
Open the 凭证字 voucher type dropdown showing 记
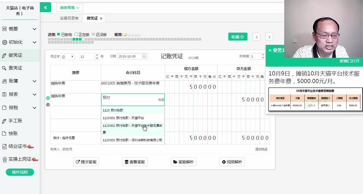click(67, 57)
